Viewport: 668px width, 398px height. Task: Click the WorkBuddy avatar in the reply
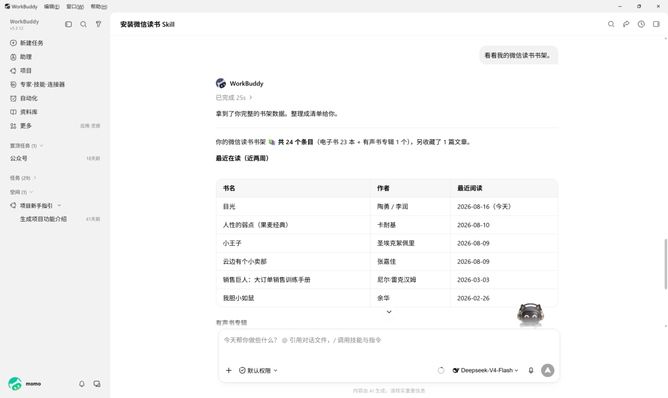221,83
